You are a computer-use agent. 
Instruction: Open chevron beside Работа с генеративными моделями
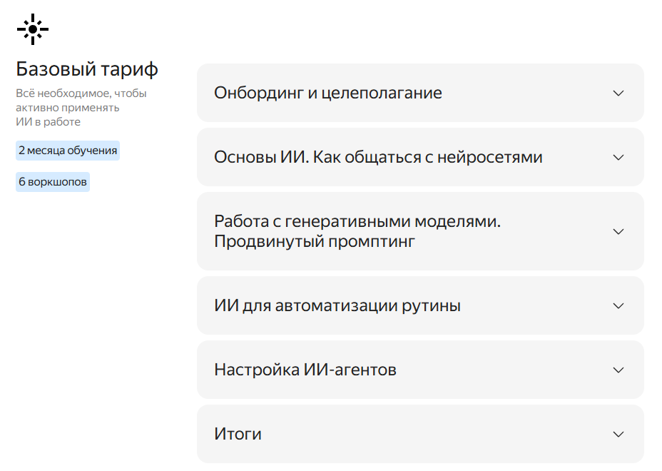(618, 231)
